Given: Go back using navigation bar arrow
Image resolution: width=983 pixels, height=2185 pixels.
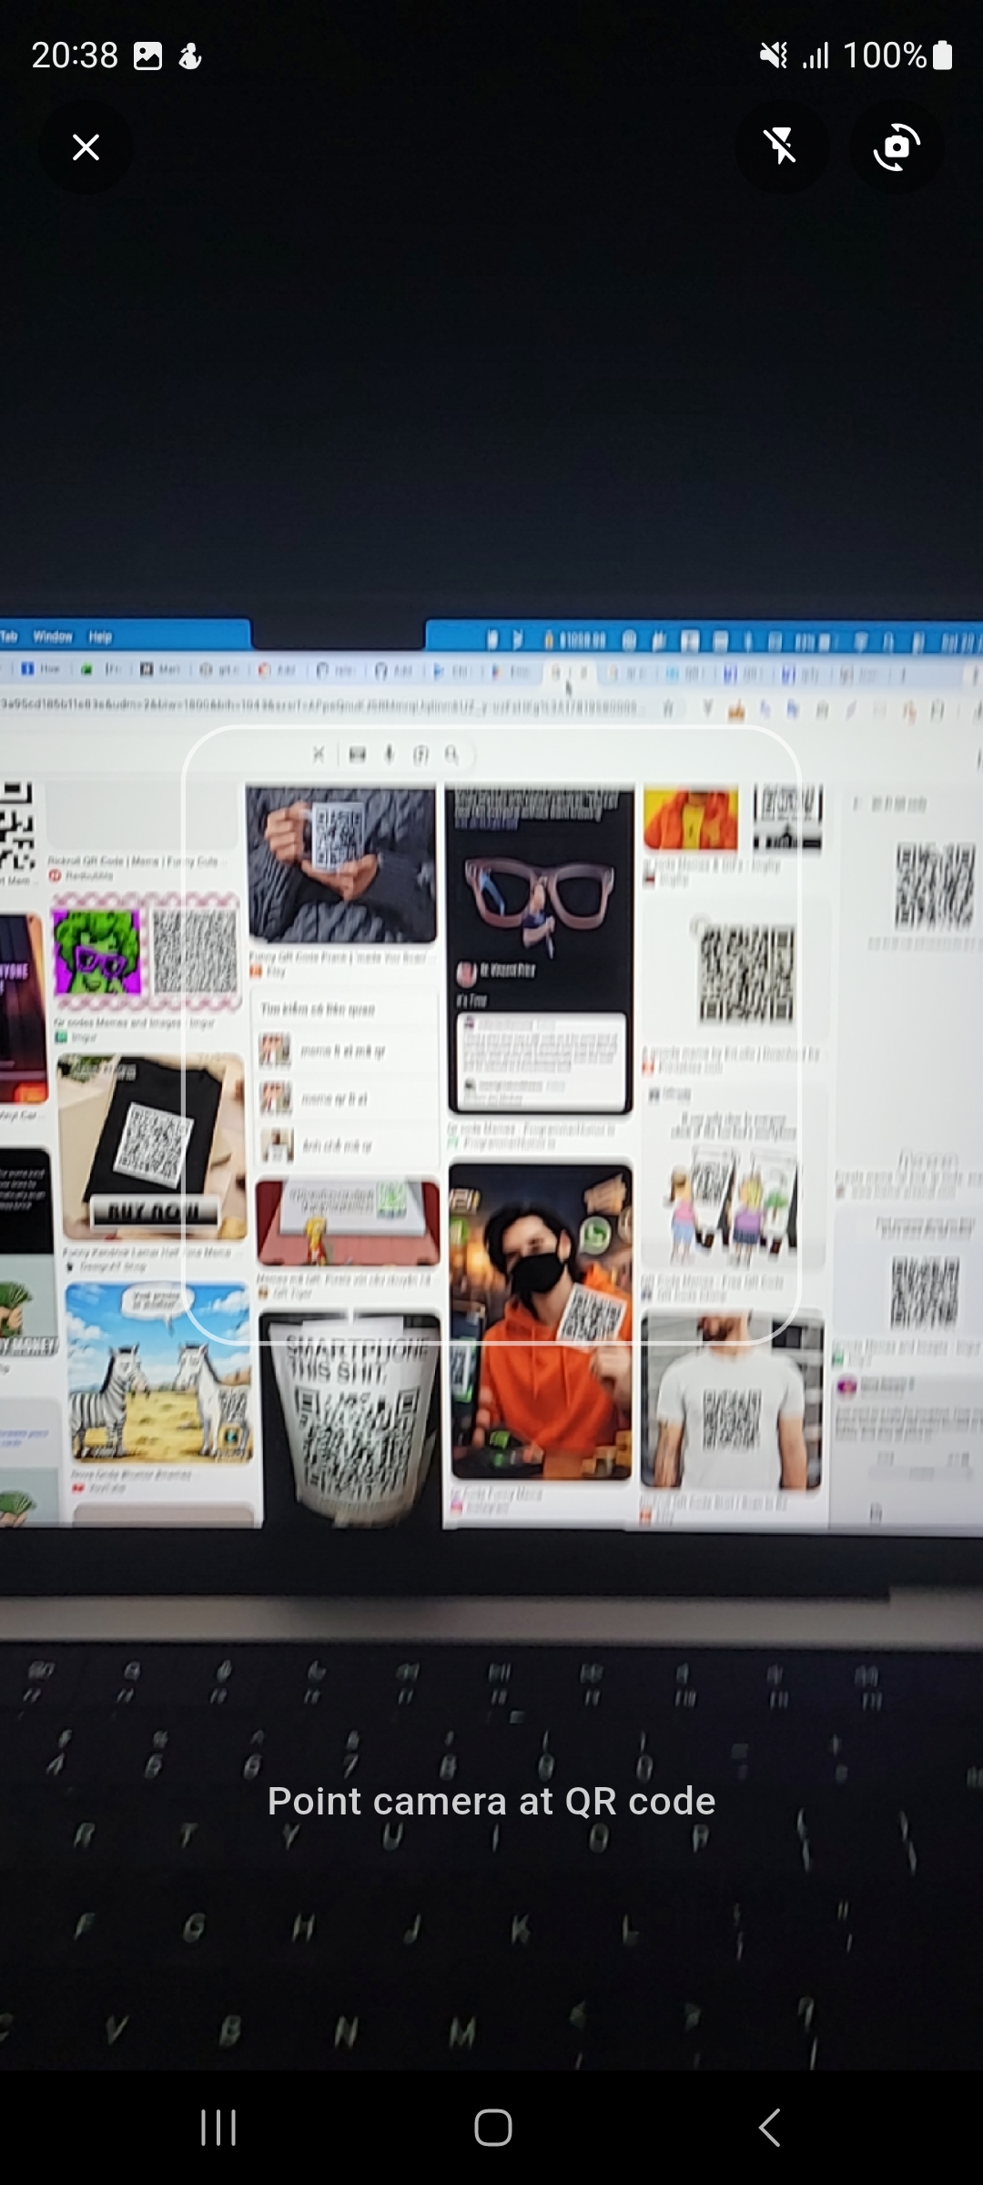Looking at the screenshot, I should (x=769, y=2128).
